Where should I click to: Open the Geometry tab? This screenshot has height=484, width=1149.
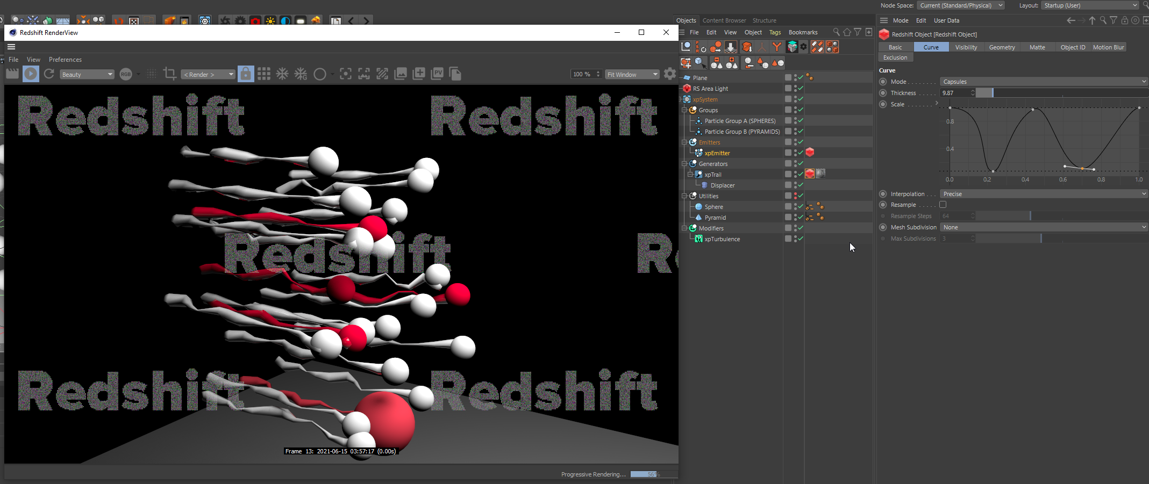tap(1002, 47)
